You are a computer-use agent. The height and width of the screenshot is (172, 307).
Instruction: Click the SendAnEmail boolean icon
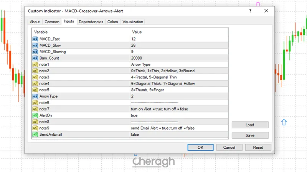(35, 135)
